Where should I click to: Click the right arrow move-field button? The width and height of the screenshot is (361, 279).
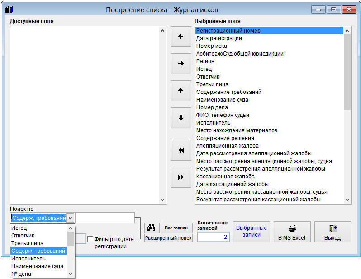click(x=181, y=64)
